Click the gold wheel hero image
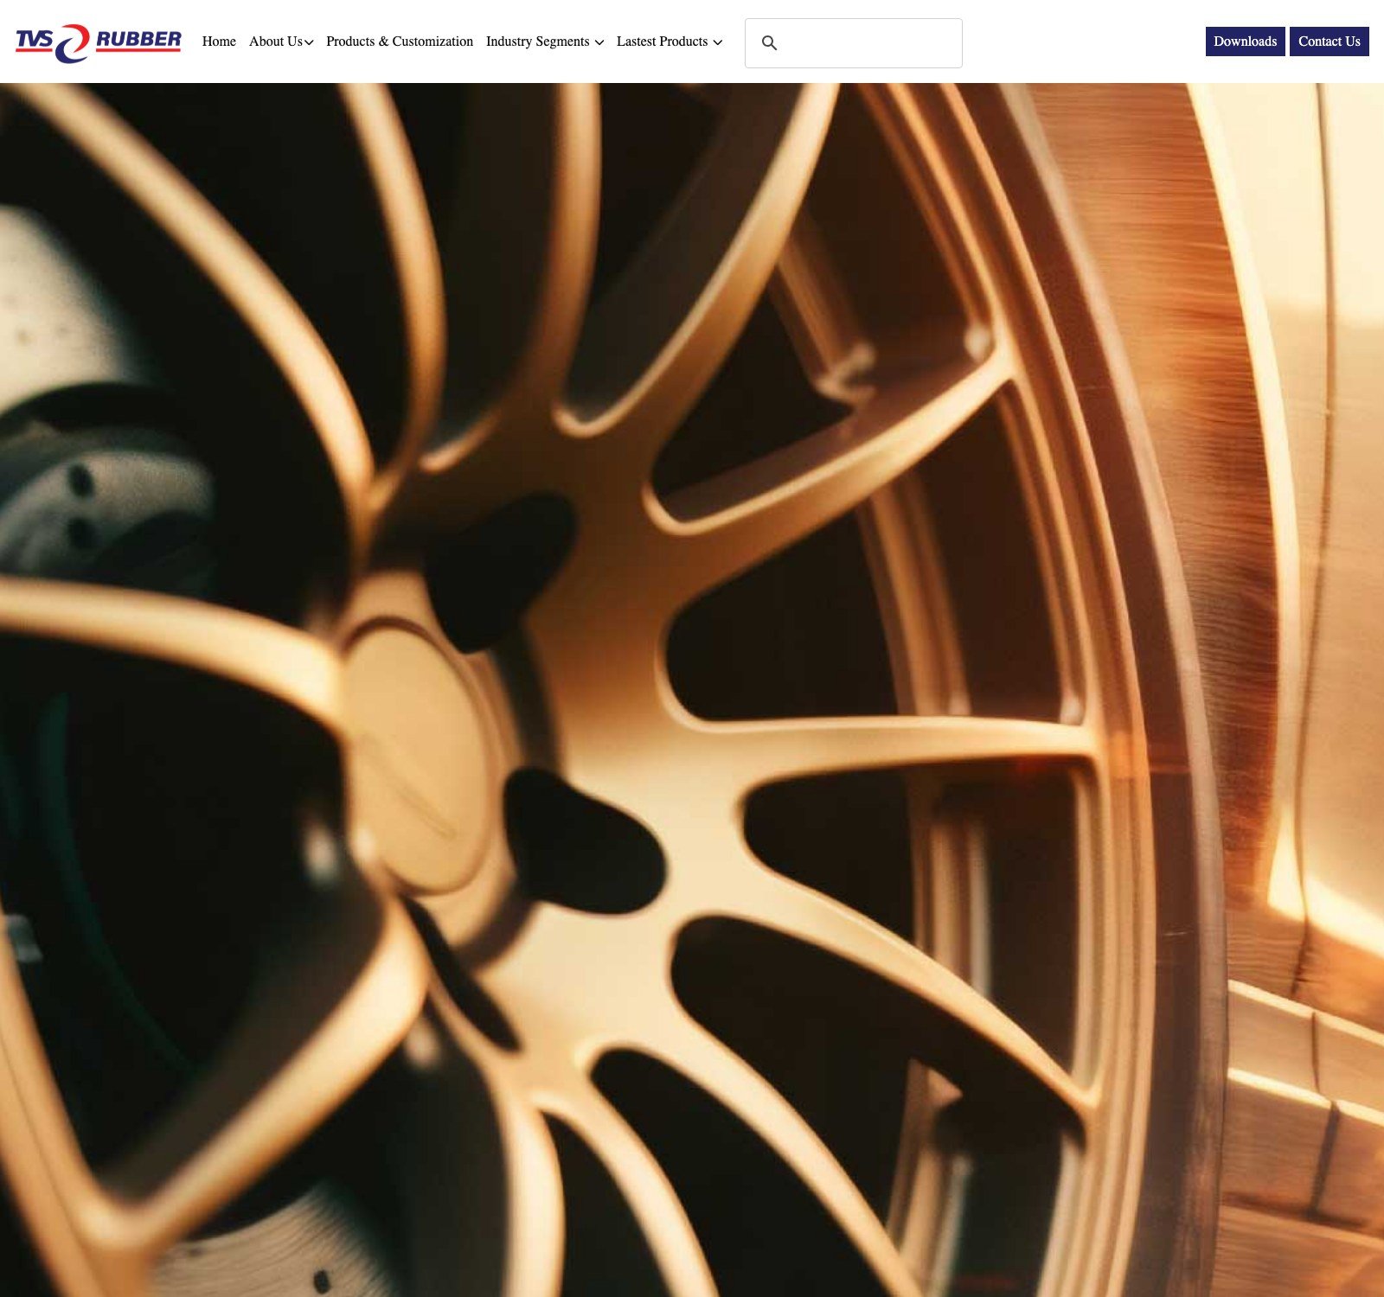Image resolution: width=1384 pixels, height=1297 pixels. pyautogui.click(x=692, y=690)
